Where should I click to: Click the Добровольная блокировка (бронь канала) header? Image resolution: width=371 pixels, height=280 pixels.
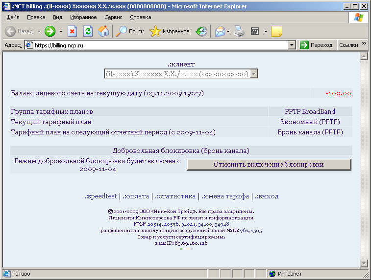click(x=181, y=151)
